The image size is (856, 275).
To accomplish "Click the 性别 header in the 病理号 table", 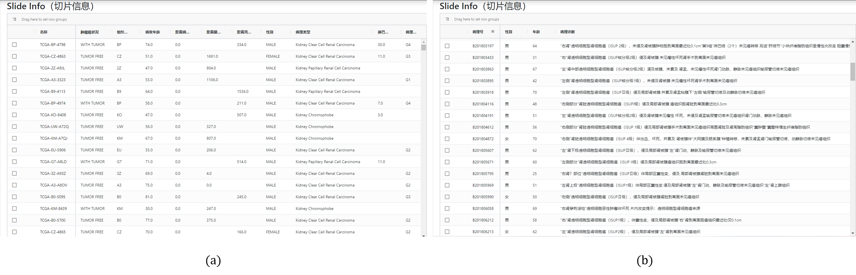I will (509, 32).
